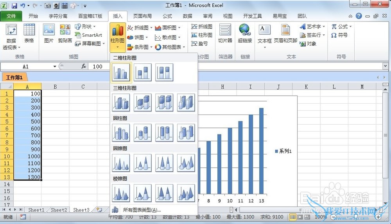
Task: Insert a slicer (切片器)
Action: (x=225, y=34)
